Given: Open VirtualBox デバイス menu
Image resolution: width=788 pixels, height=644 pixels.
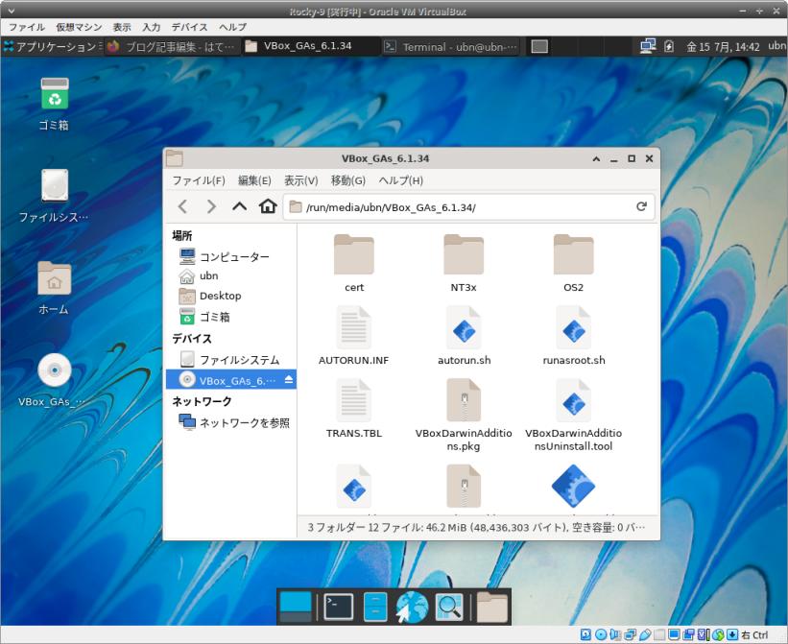Looking at the screenshot, I should (189, 27).
